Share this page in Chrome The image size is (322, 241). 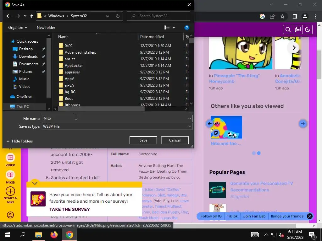[272, 16]
